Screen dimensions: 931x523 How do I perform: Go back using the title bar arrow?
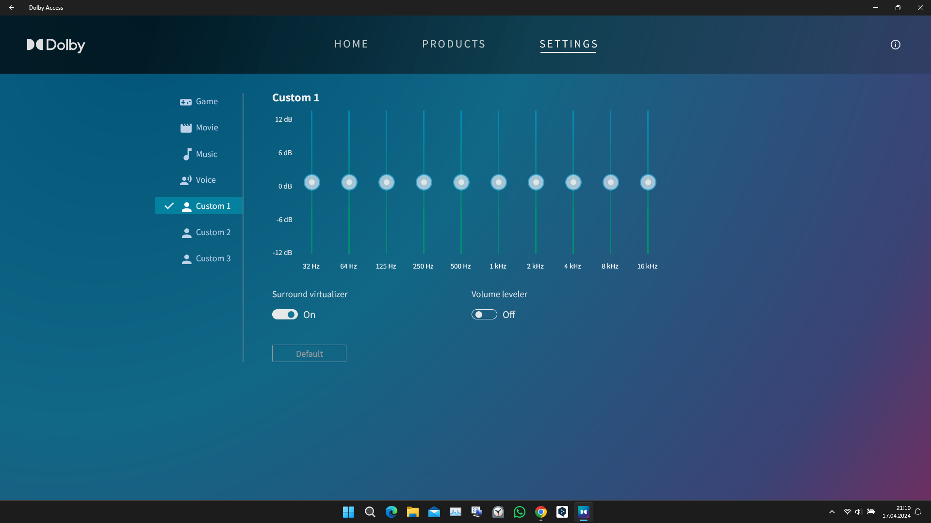click(x=12, y=8)
